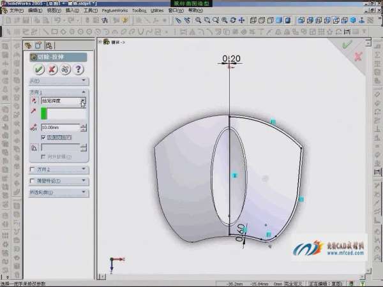Screen dimensions: 383x287
Task: Select the Rotate View tool
Action: pos(233,20)
